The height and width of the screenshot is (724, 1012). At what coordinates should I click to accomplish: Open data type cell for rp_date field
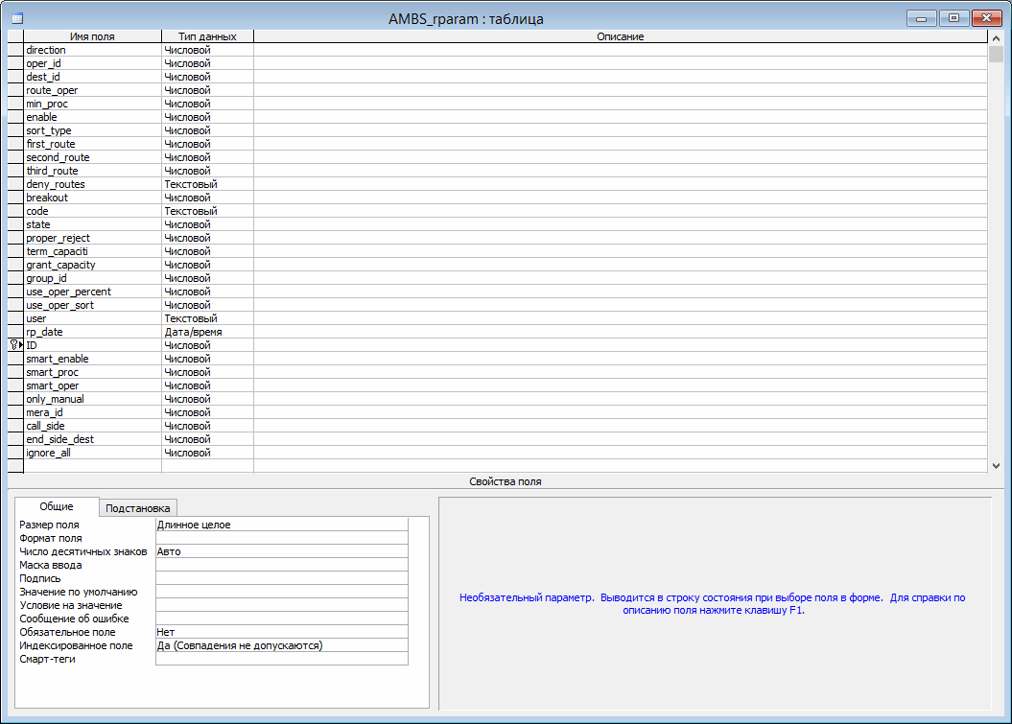(207, 332)
